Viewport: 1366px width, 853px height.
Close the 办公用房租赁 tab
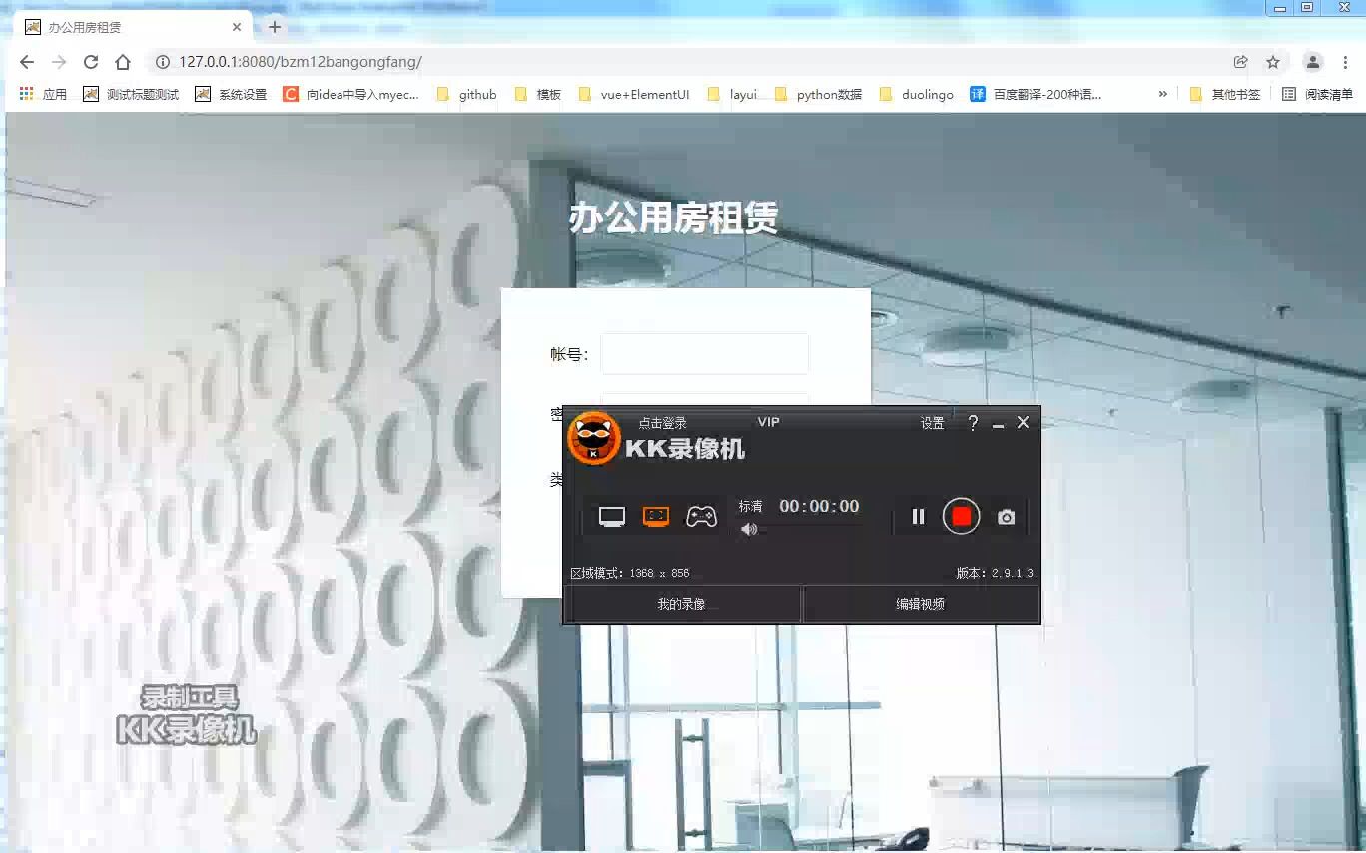pos(237,27)
